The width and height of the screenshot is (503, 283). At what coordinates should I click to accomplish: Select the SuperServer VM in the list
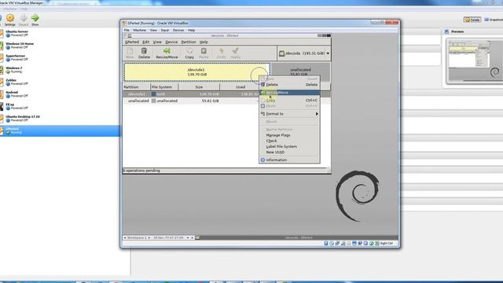point(60,57)
